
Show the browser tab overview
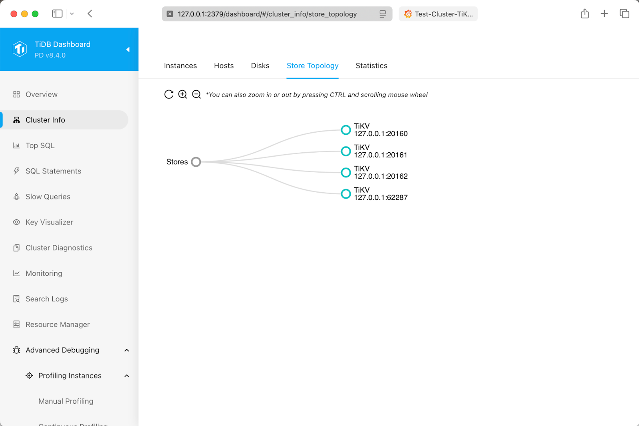tap(624, 14)
